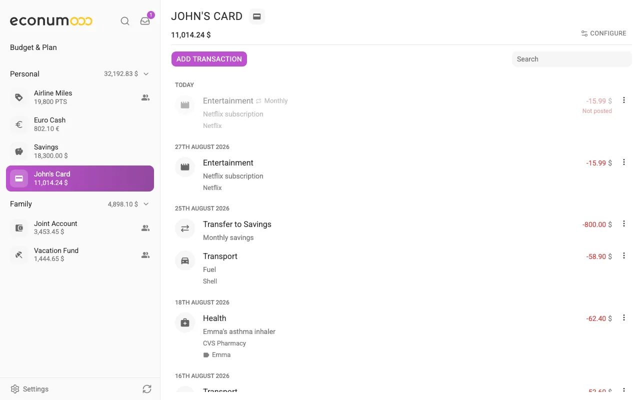The width and height of the screenshot is (640, 400).
Task: Click the Transport car icon for Fuel
Action: tap(185, 260)
